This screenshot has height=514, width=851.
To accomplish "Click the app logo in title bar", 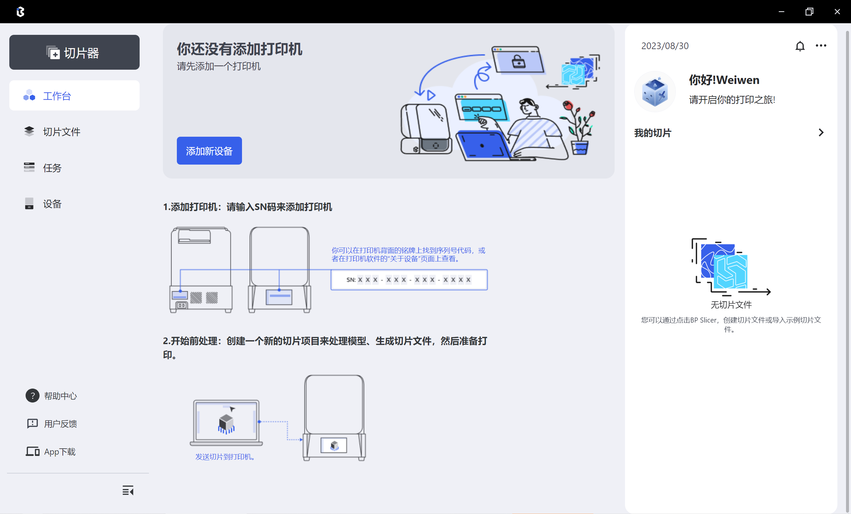I will point(20,12).
